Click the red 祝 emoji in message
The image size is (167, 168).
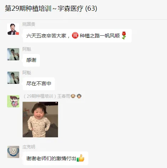pyautogui.click(x=75, y=35)
